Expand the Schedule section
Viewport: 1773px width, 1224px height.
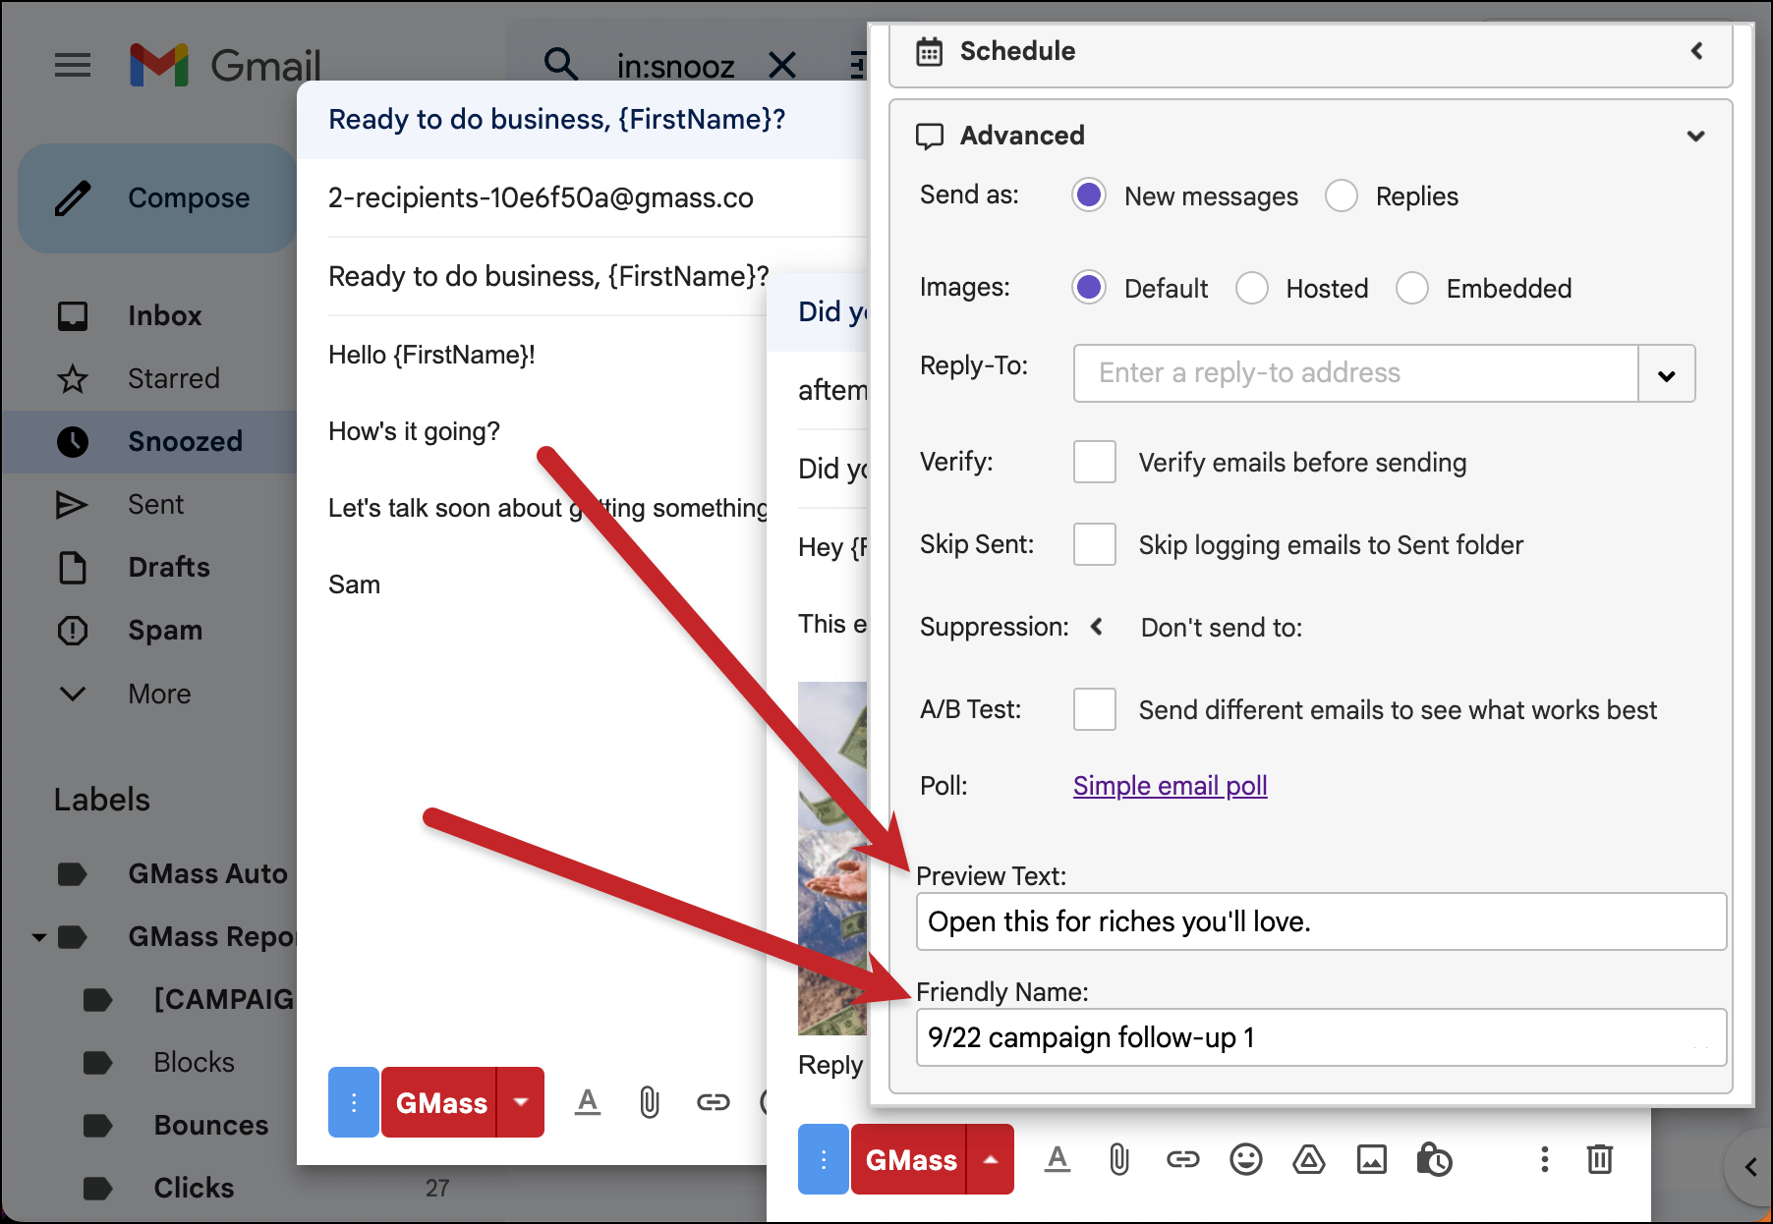coord(1696,51)
